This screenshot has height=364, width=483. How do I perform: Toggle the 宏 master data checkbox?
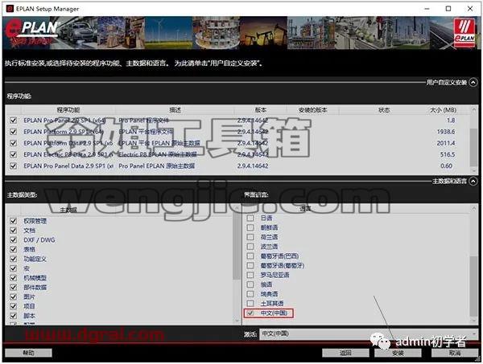(13, 268)
